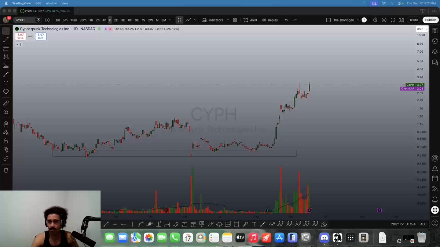The height and width of the screenshot is (247, 440).
Task: Toggle the sharingan layout checkbox
Action: tap(328, 20)
